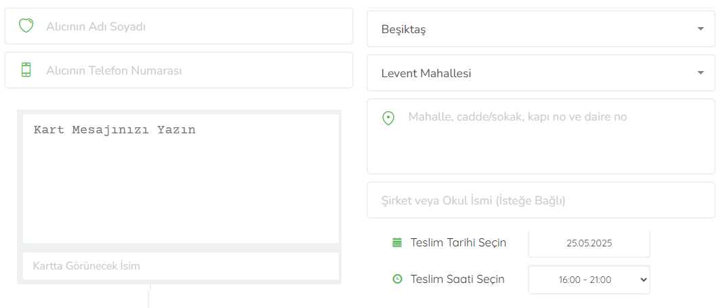Click the green calendar icon
This screenshot has width=721, height=308.
397,242
